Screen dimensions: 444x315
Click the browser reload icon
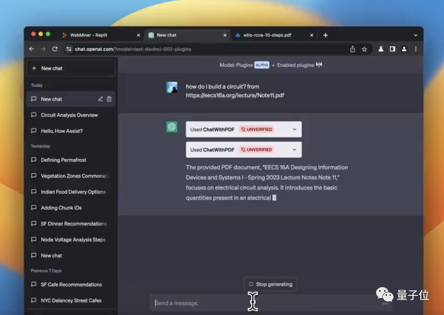pyautogui.click(x=55, y=49)
